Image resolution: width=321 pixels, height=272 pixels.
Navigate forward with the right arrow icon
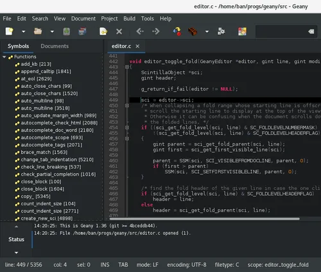tap(156, 31)
